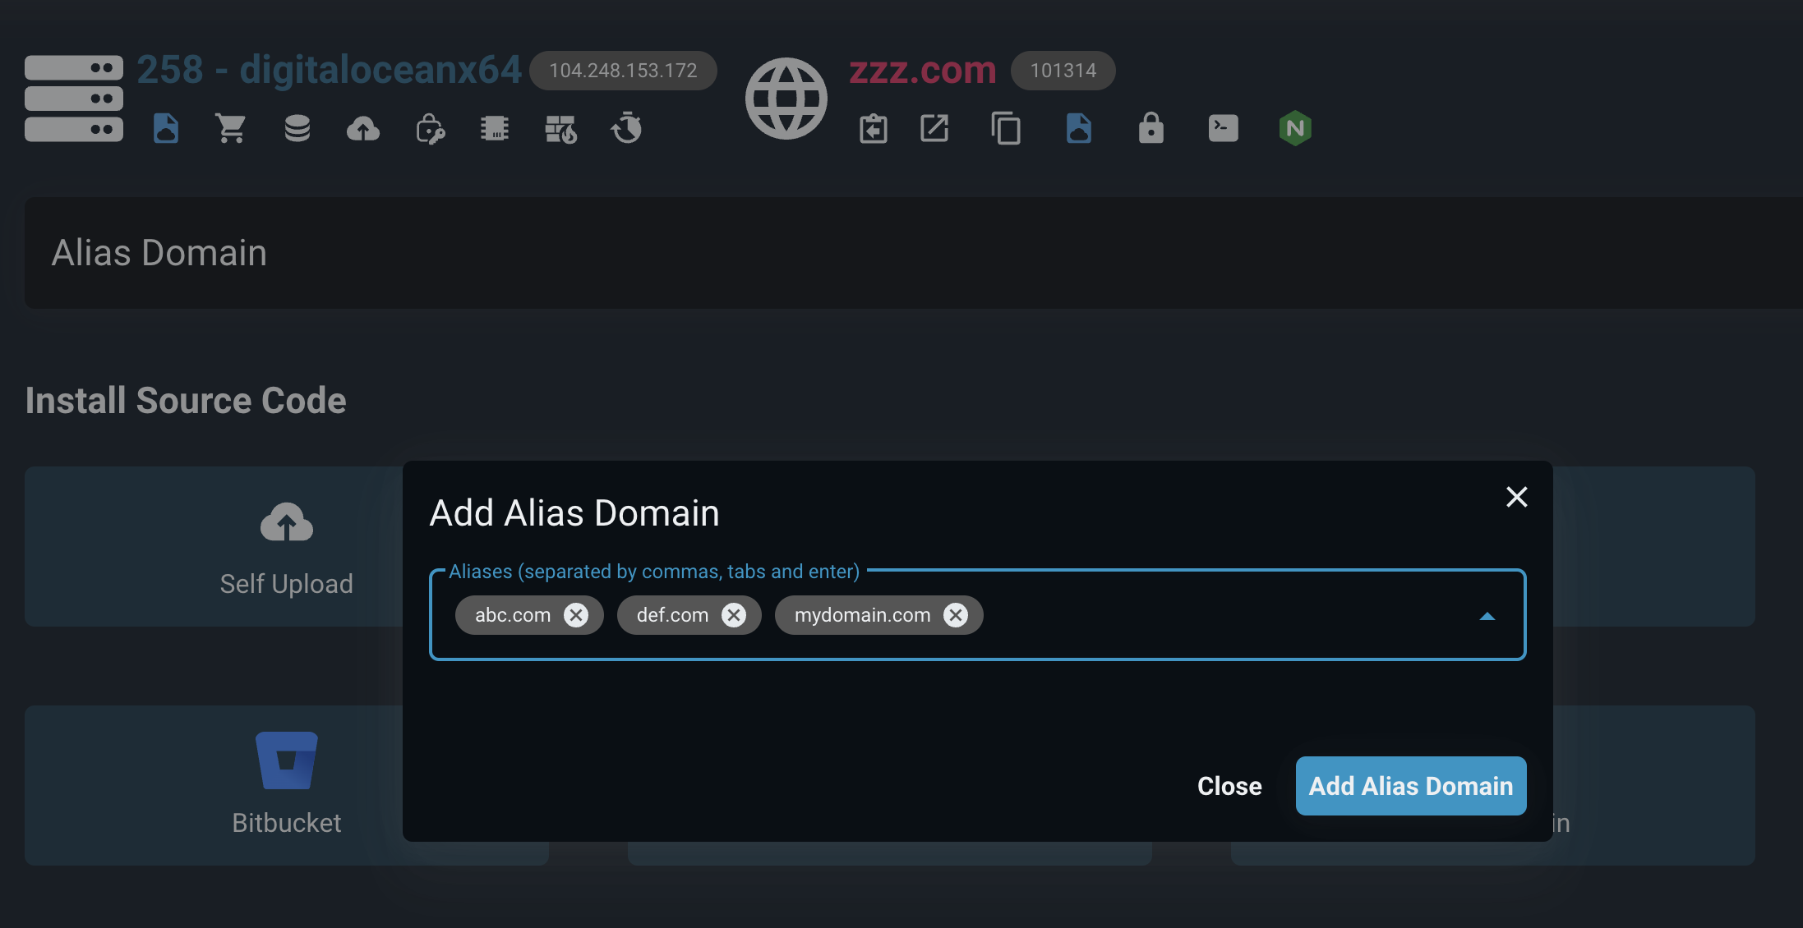This screenshot has height=928, width=1803.
Task: Open the firewall icon in server toolbar
Action: [x=560, y=128]
